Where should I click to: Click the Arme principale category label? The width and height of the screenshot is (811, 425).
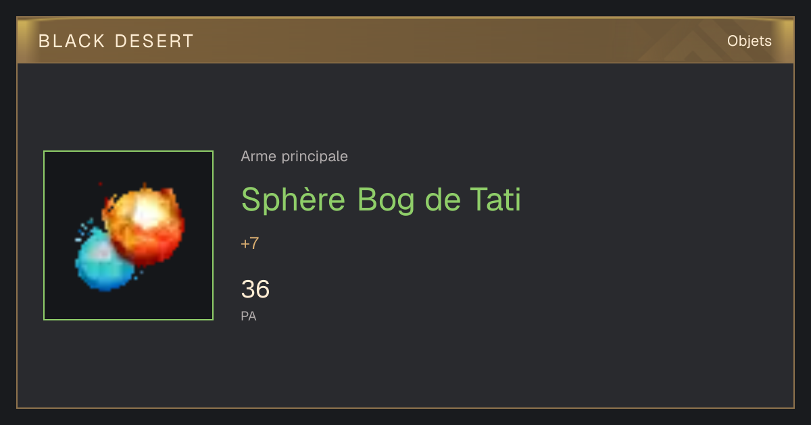(x=294, y=157)
